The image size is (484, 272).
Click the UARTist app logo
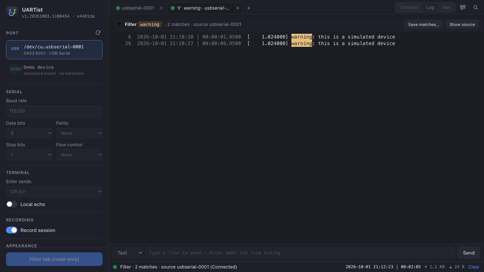tap(12, 12)
